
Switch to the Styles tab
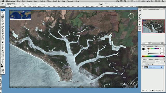(x=156, y=47)
